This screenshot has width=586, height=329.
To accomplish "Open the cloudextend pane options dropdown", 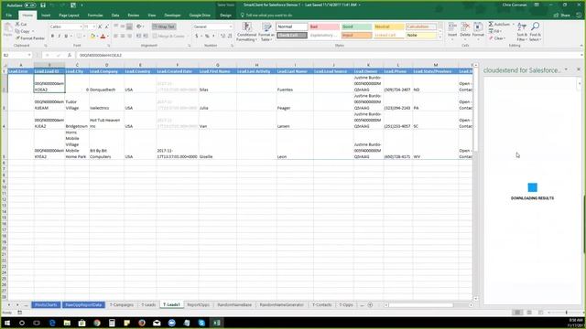I will coord(566,69).
